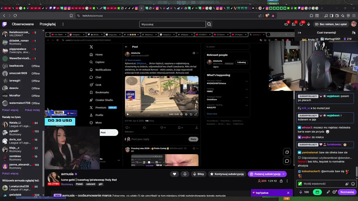
Task: Reload the browser page
Action: (15, 16)
